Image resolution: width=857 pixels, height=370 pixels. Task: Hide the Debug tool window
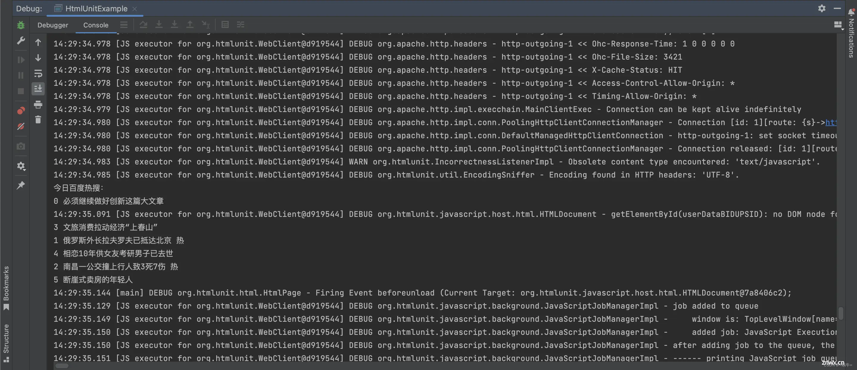pos(837,8)
